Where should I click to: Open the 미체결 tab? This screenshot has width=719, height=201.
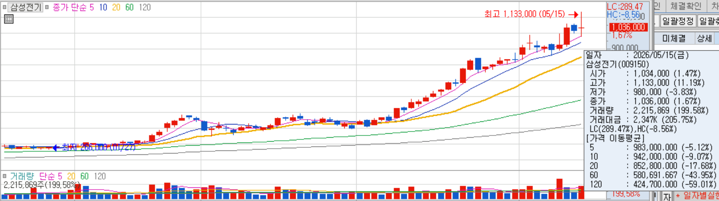point(674,39)
